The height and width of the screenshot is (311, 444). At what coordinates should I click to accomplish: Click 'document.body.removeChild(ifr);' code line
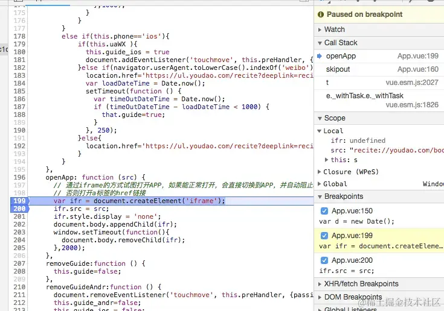pyautogui.click(x=123, y=240)
